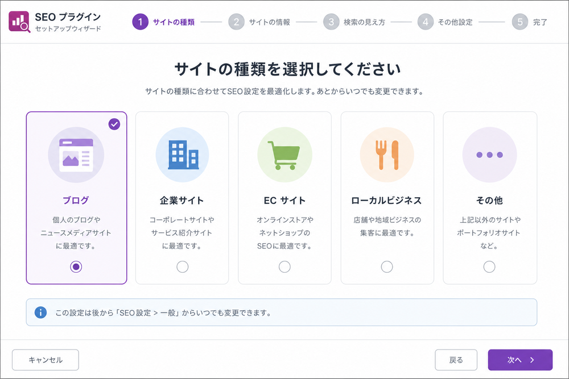Click the blog page illustration icon
The height and width of the screenshot is (379, 569).
pyautogui.click(x=76, y=155)
